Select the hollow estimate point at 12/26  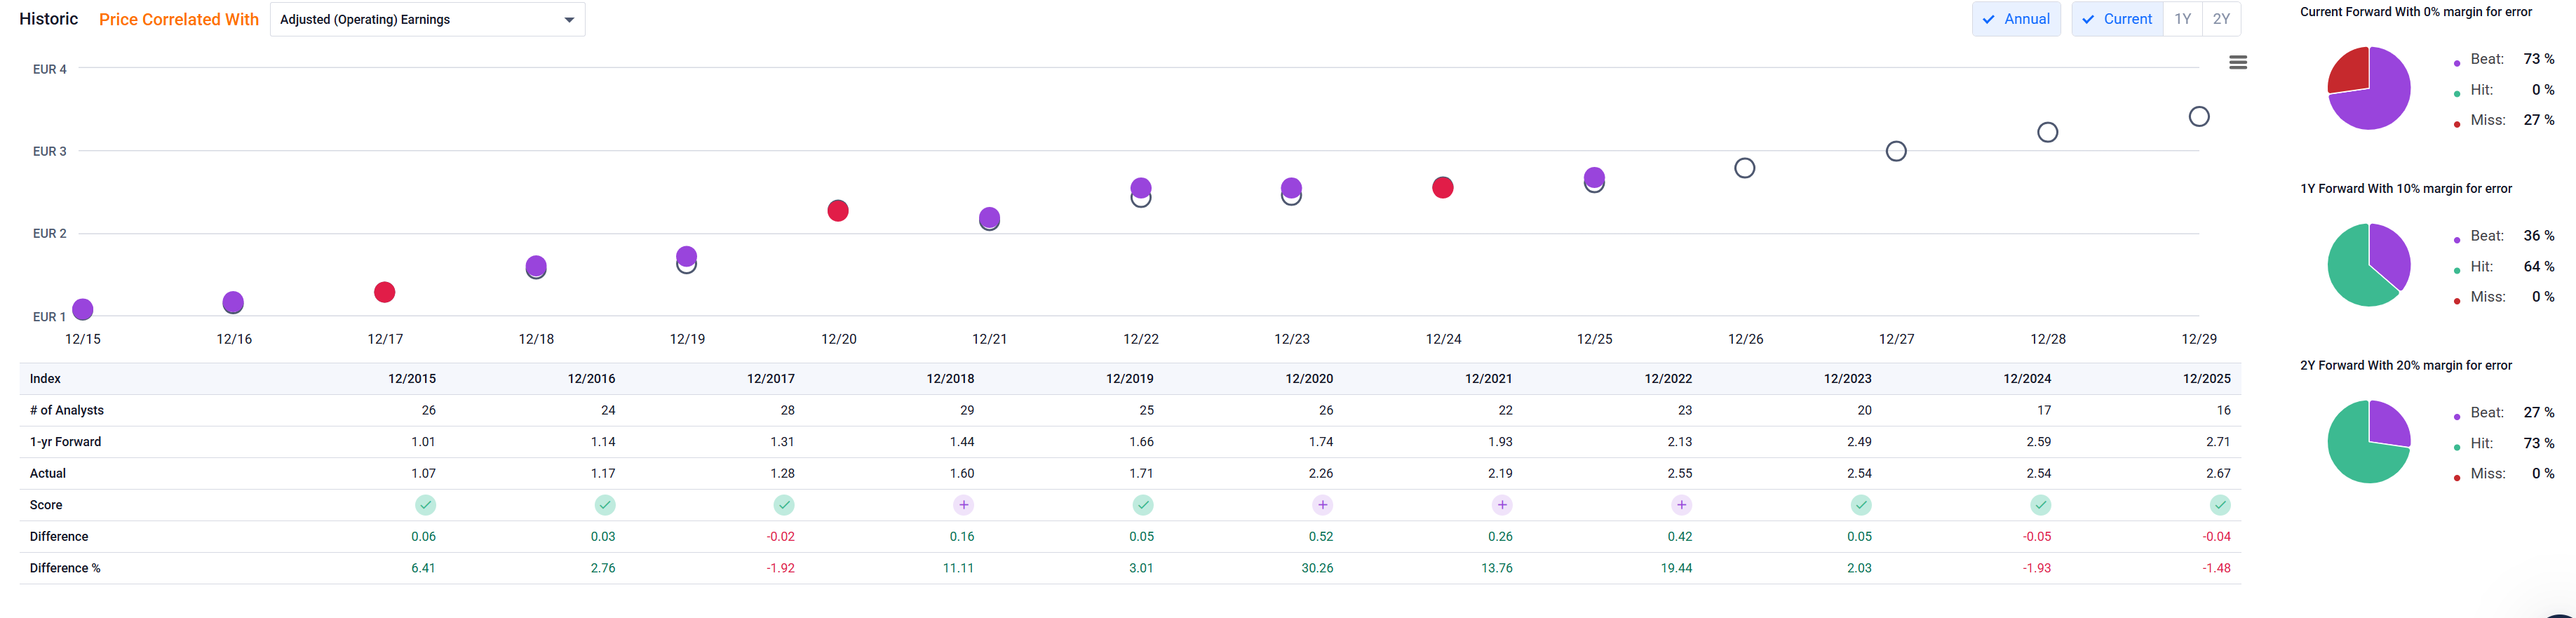[x=1745, y=168]
